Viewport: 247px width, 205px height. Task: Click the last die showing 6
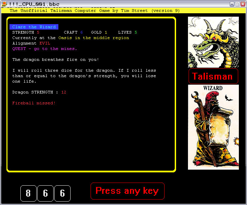point(62,193)
